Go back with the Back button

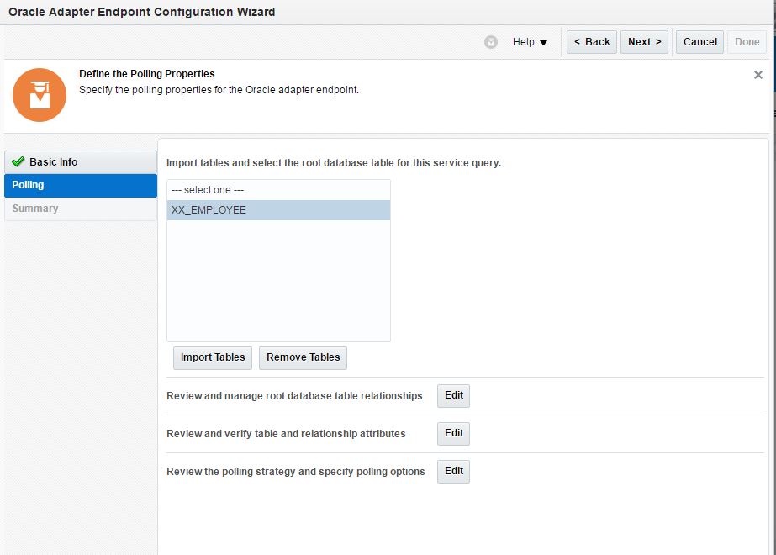[x=592, y=42]
